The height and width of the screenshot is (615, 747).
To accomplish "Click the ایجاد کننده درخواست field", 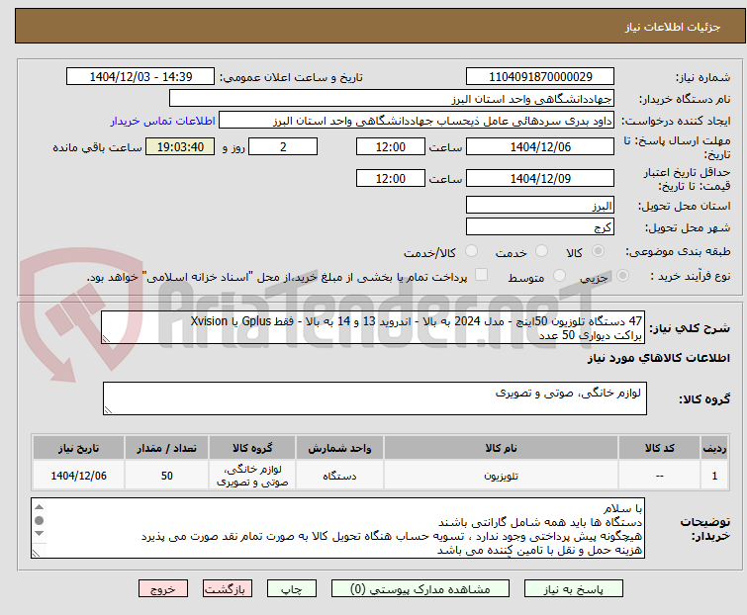I will click(417, 121).
